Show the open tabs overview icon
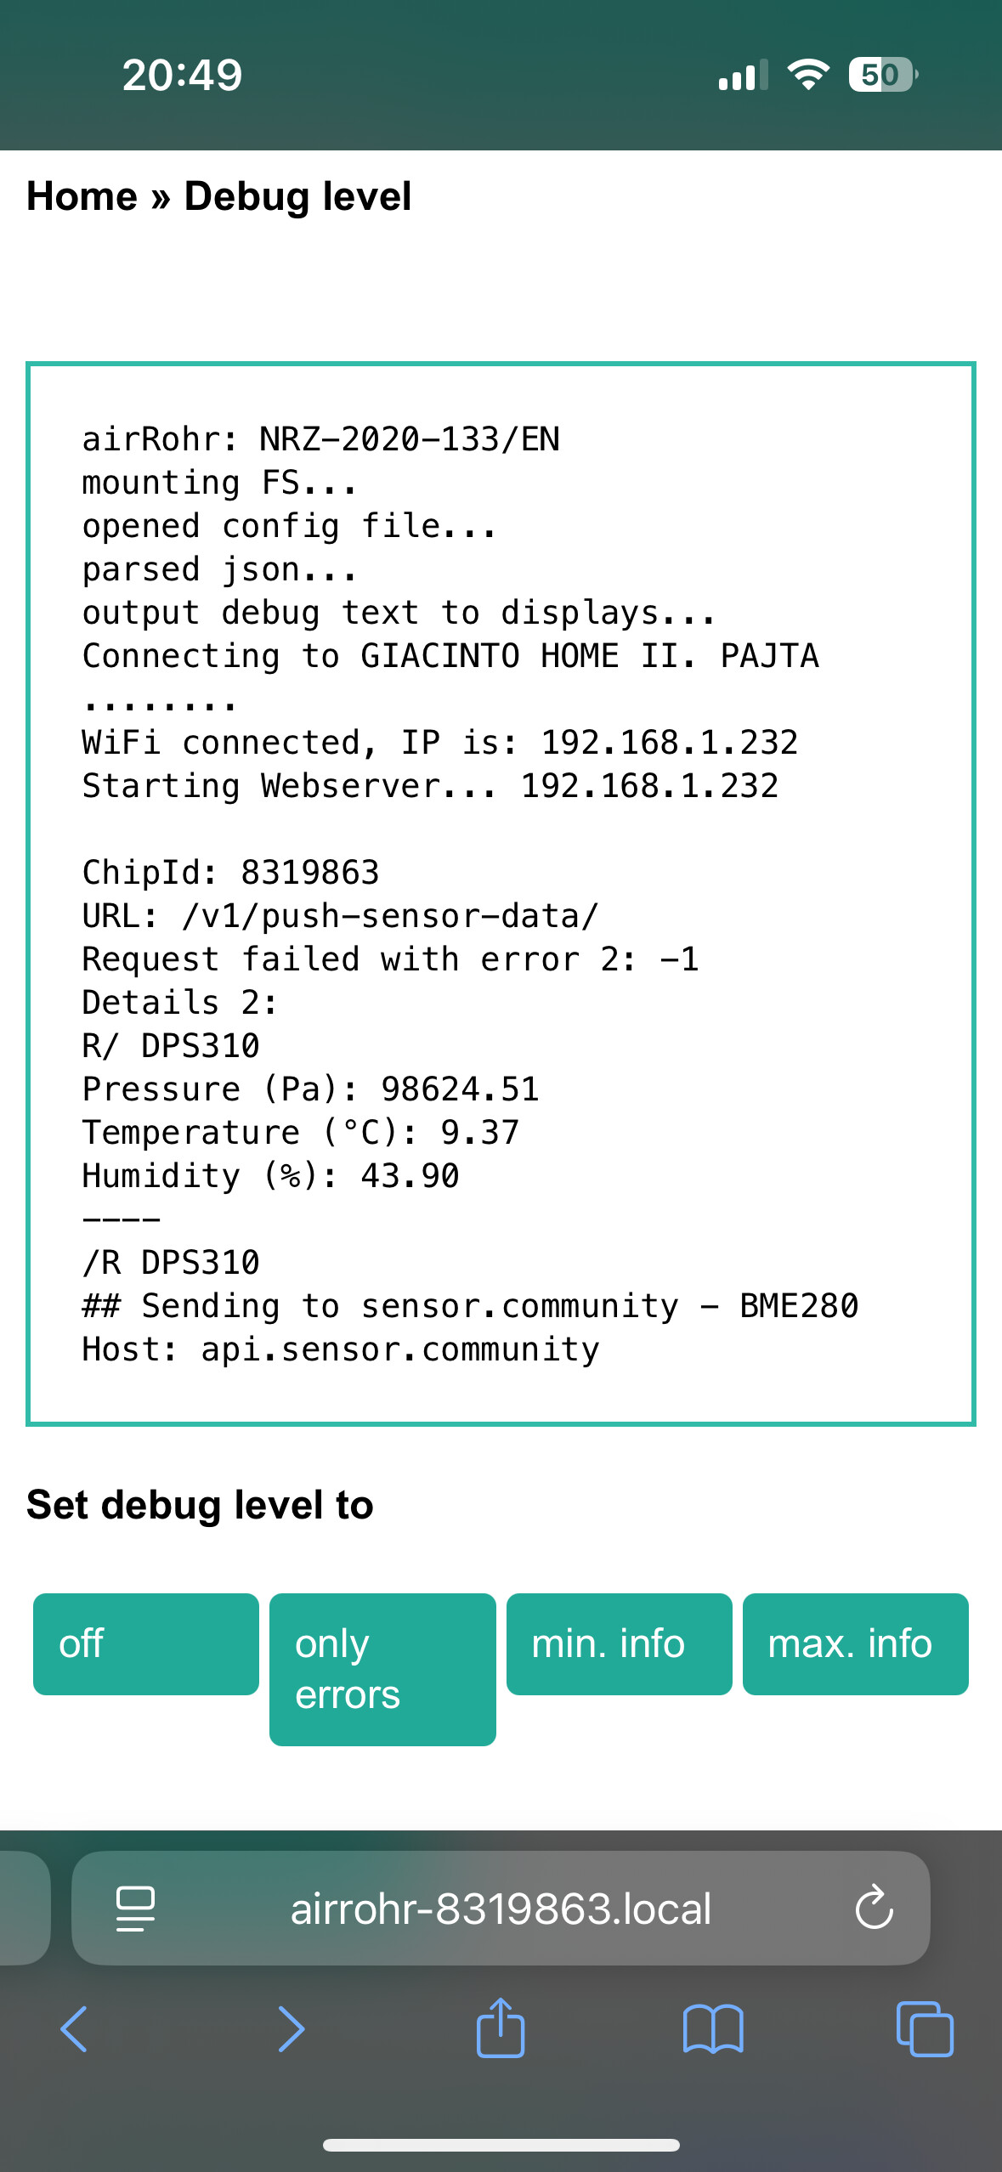The height and width of the screenshot is (2172, 1002). click(x=925, y=2029)
